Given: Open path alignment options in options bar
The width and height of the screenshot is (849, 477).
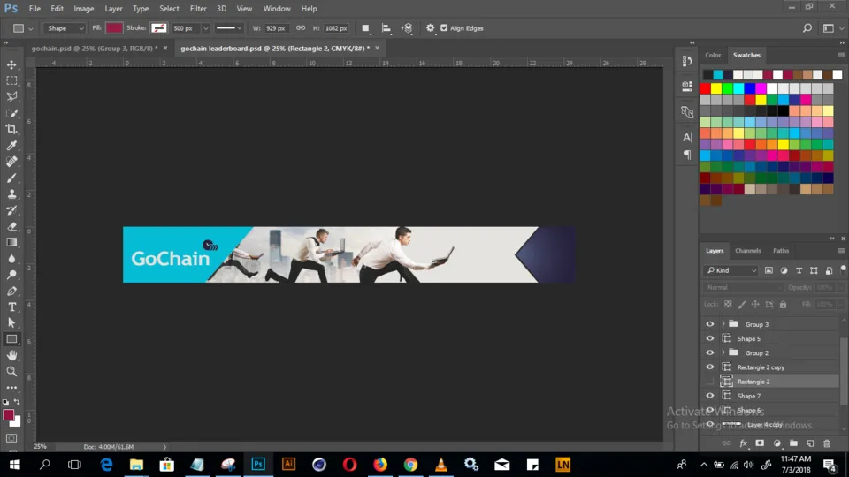Looking at the screenshot, I should (x=386, y=28).
